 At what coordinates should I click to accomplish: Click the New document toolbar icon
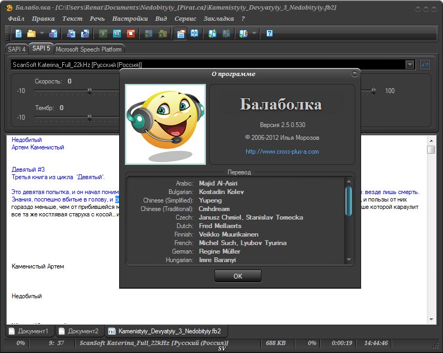tap(19, 33)
